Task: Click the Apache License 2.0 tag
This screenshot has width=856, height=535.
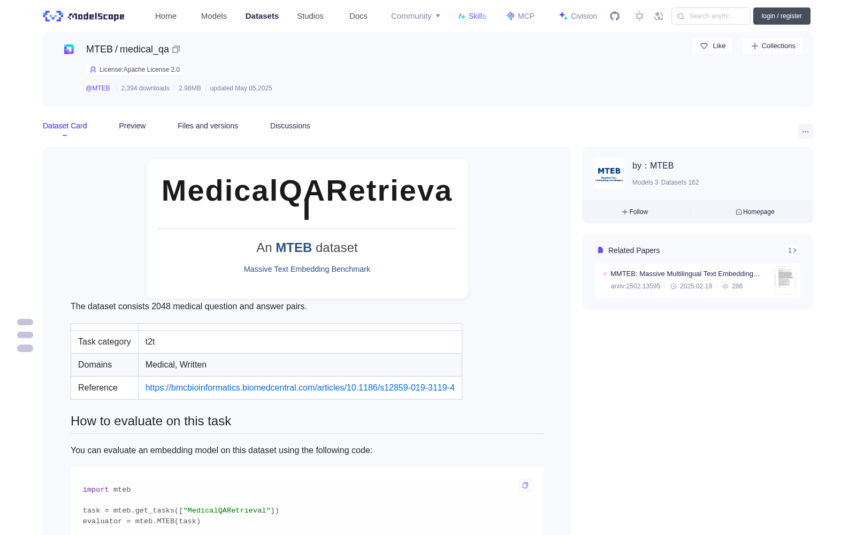Action: point(134,70)
